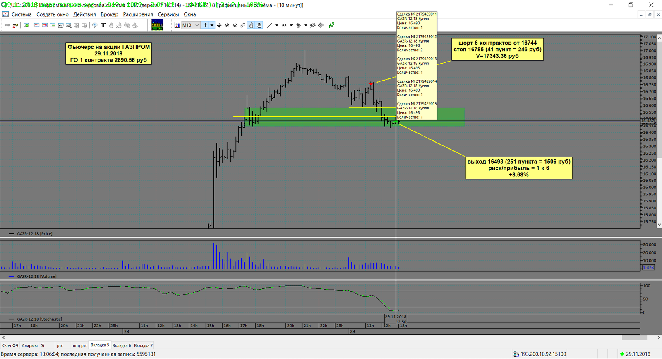Toggle the pointing finger tool

[x=251, y=25]
